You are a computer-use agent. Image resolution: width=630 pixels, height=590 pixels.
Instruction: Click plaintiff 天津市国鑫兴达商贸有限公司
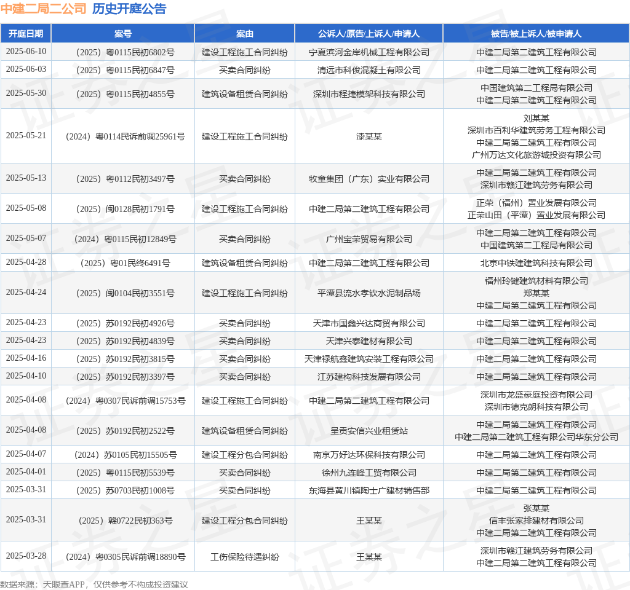coord(369,323)
